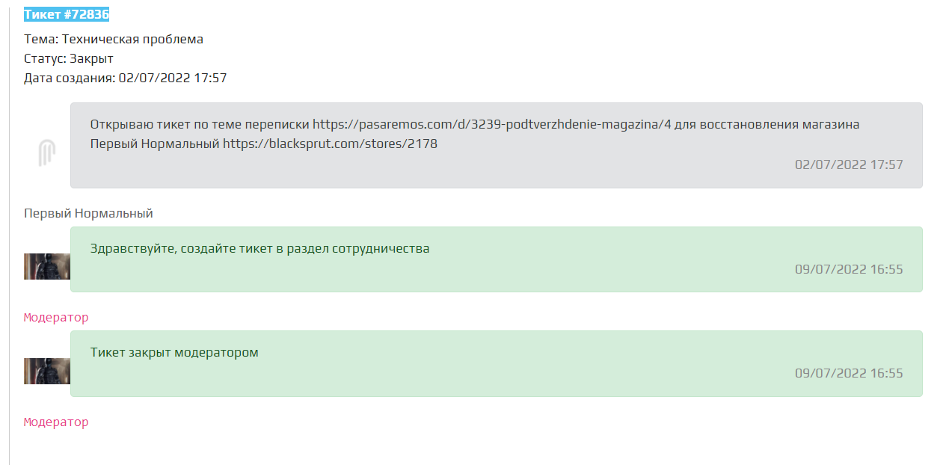The image size is (943, 465).
Task: Click the Здравствуйте, создайте тикет message text
Action: 259,248
